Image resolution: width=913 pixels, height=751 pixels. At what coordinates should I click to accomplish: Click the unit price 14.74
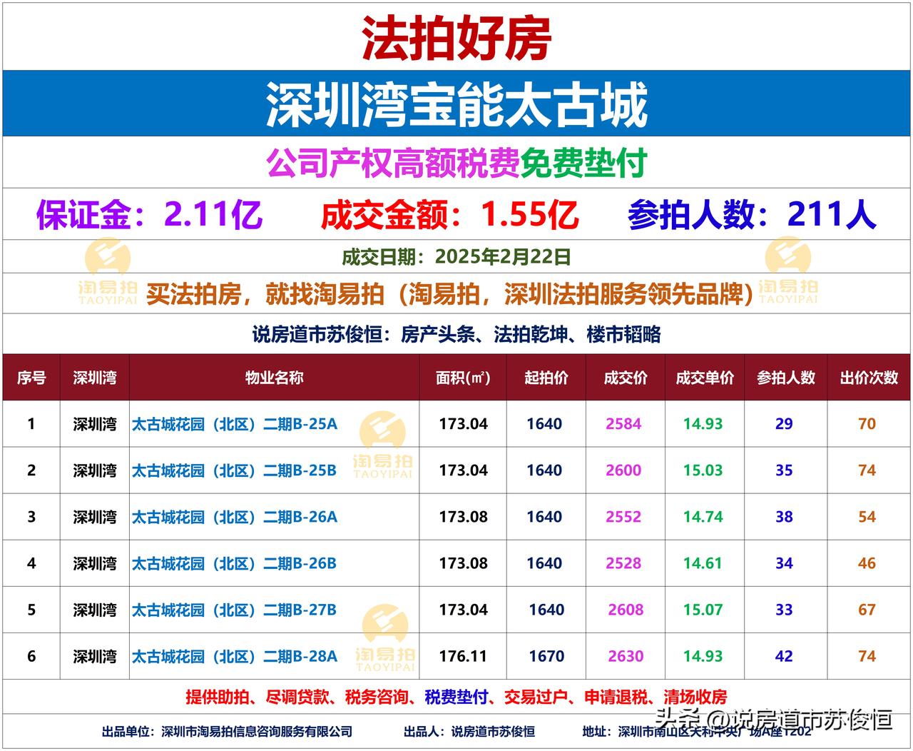703,517
